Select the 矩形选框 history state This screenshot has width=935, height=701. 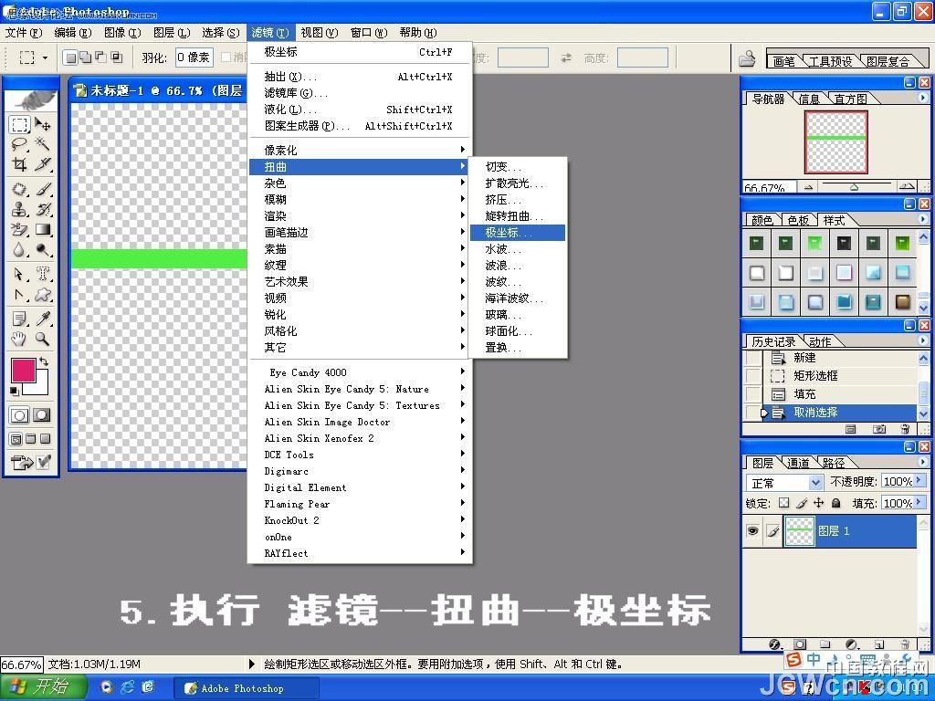[x=840, y=375]
